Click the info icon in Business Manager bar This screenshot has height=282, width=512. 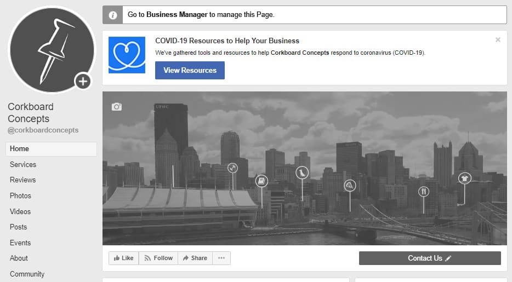(x=113, y=15)
